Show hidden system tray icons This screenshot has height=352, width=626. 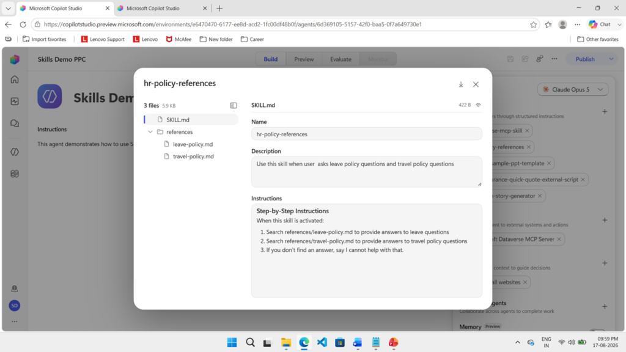[x=518, y=342]
